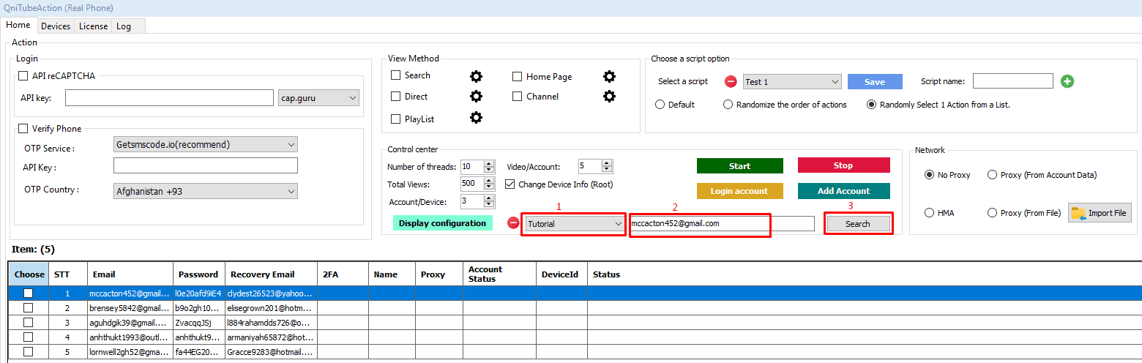1142x363 pixels.
Task: Decrease Total Views stepper value
Action: [489, 187]
